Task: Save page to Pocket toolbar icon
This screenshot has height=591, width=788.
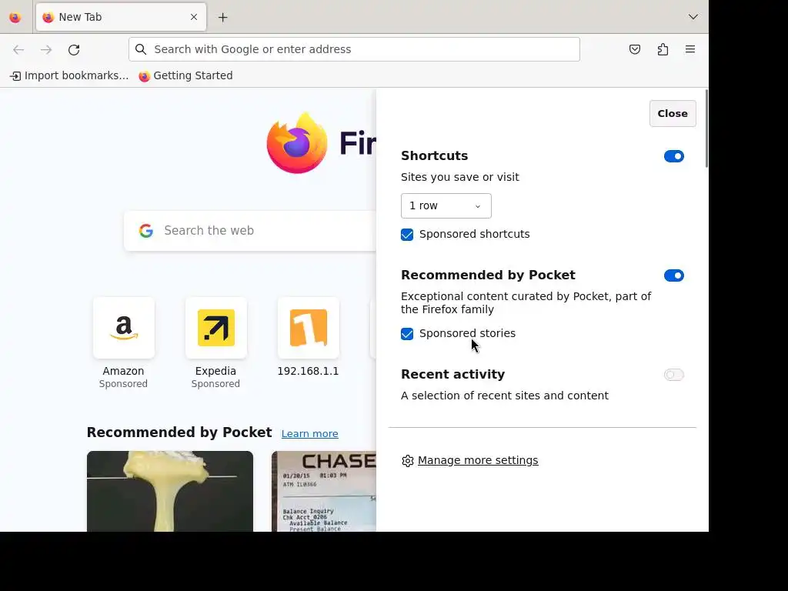Action: pos(635,49)
